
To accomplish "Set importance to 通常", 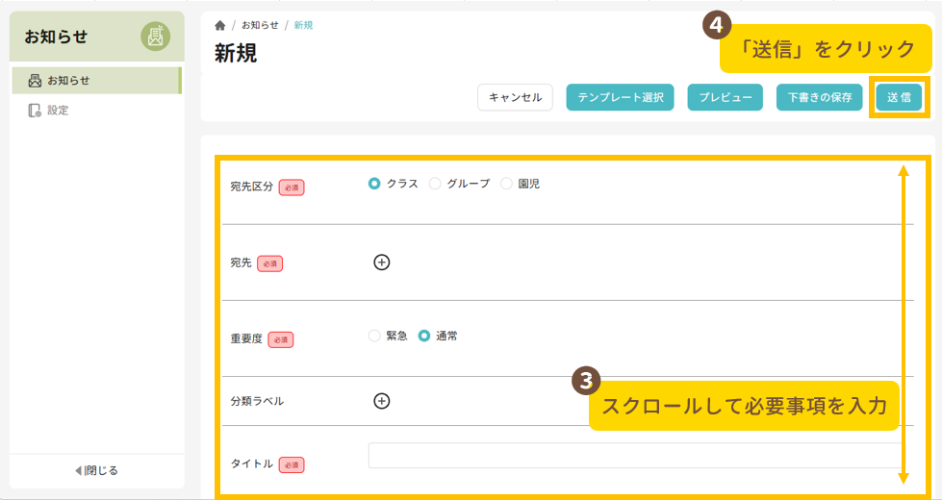I will (424, 337).
